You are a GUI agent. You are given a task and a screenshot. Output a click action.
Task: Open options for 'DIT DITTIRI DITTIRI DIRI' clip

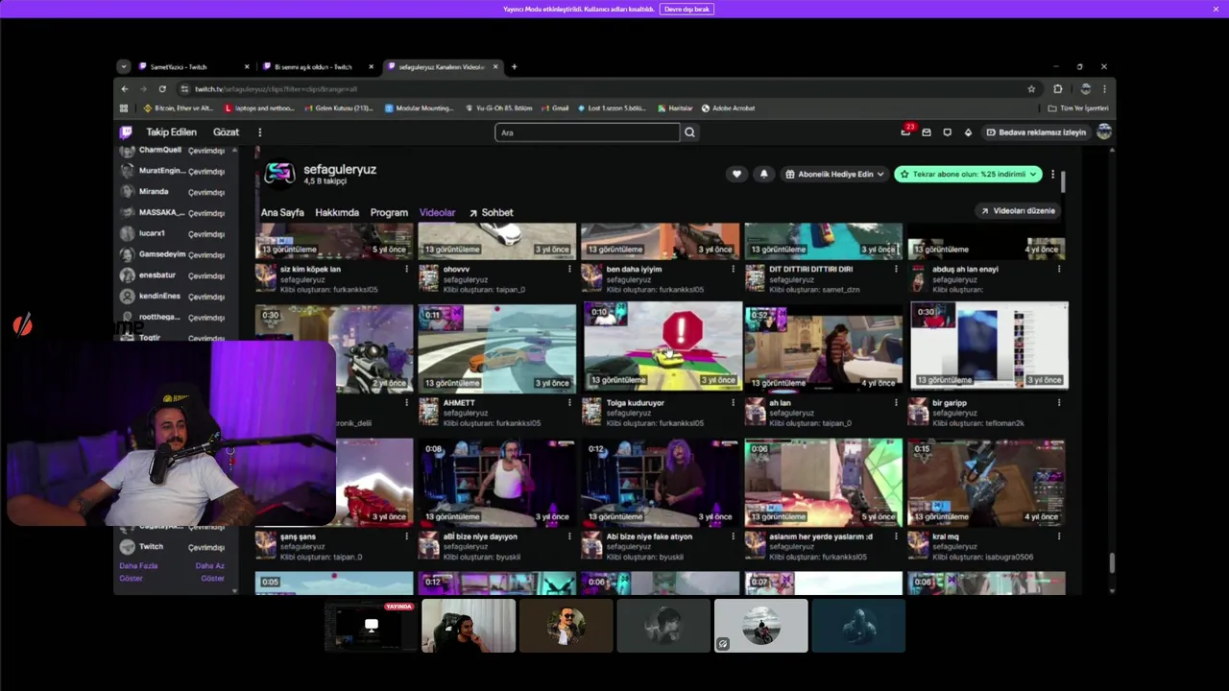click(896, 269)
